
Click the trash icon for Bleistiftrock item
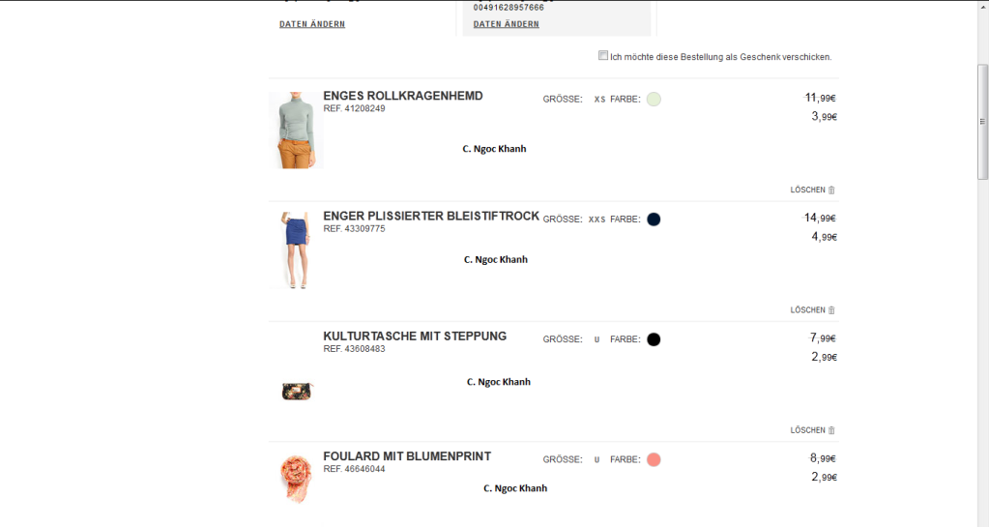pyautogui.click(x=831, y=309)
